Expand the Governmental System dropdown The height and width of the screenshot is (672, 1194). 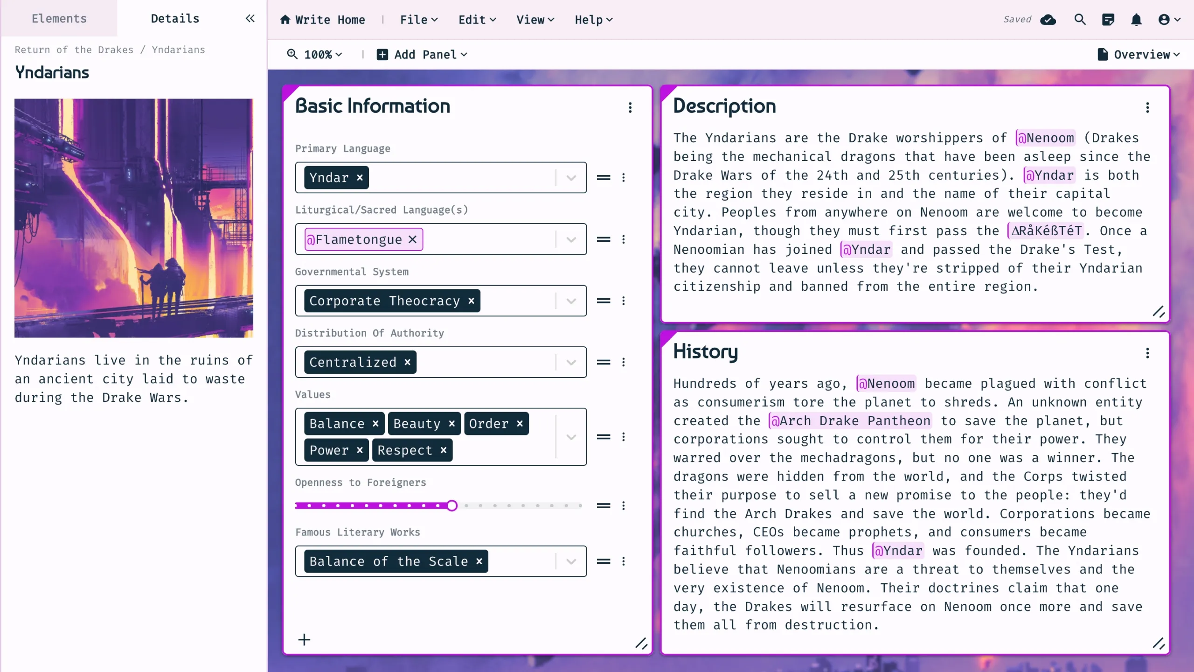coord(571,301)
